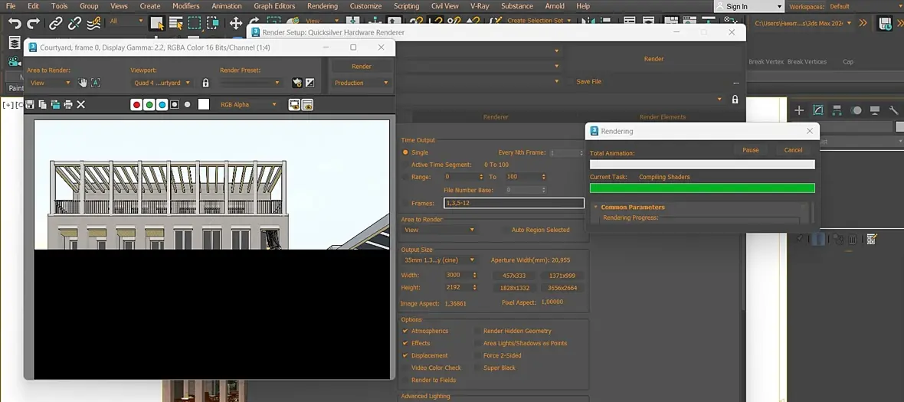The image size is (904, 402).
Task: Cancel the rendering in progress
Action: click(x=793, y=150)
